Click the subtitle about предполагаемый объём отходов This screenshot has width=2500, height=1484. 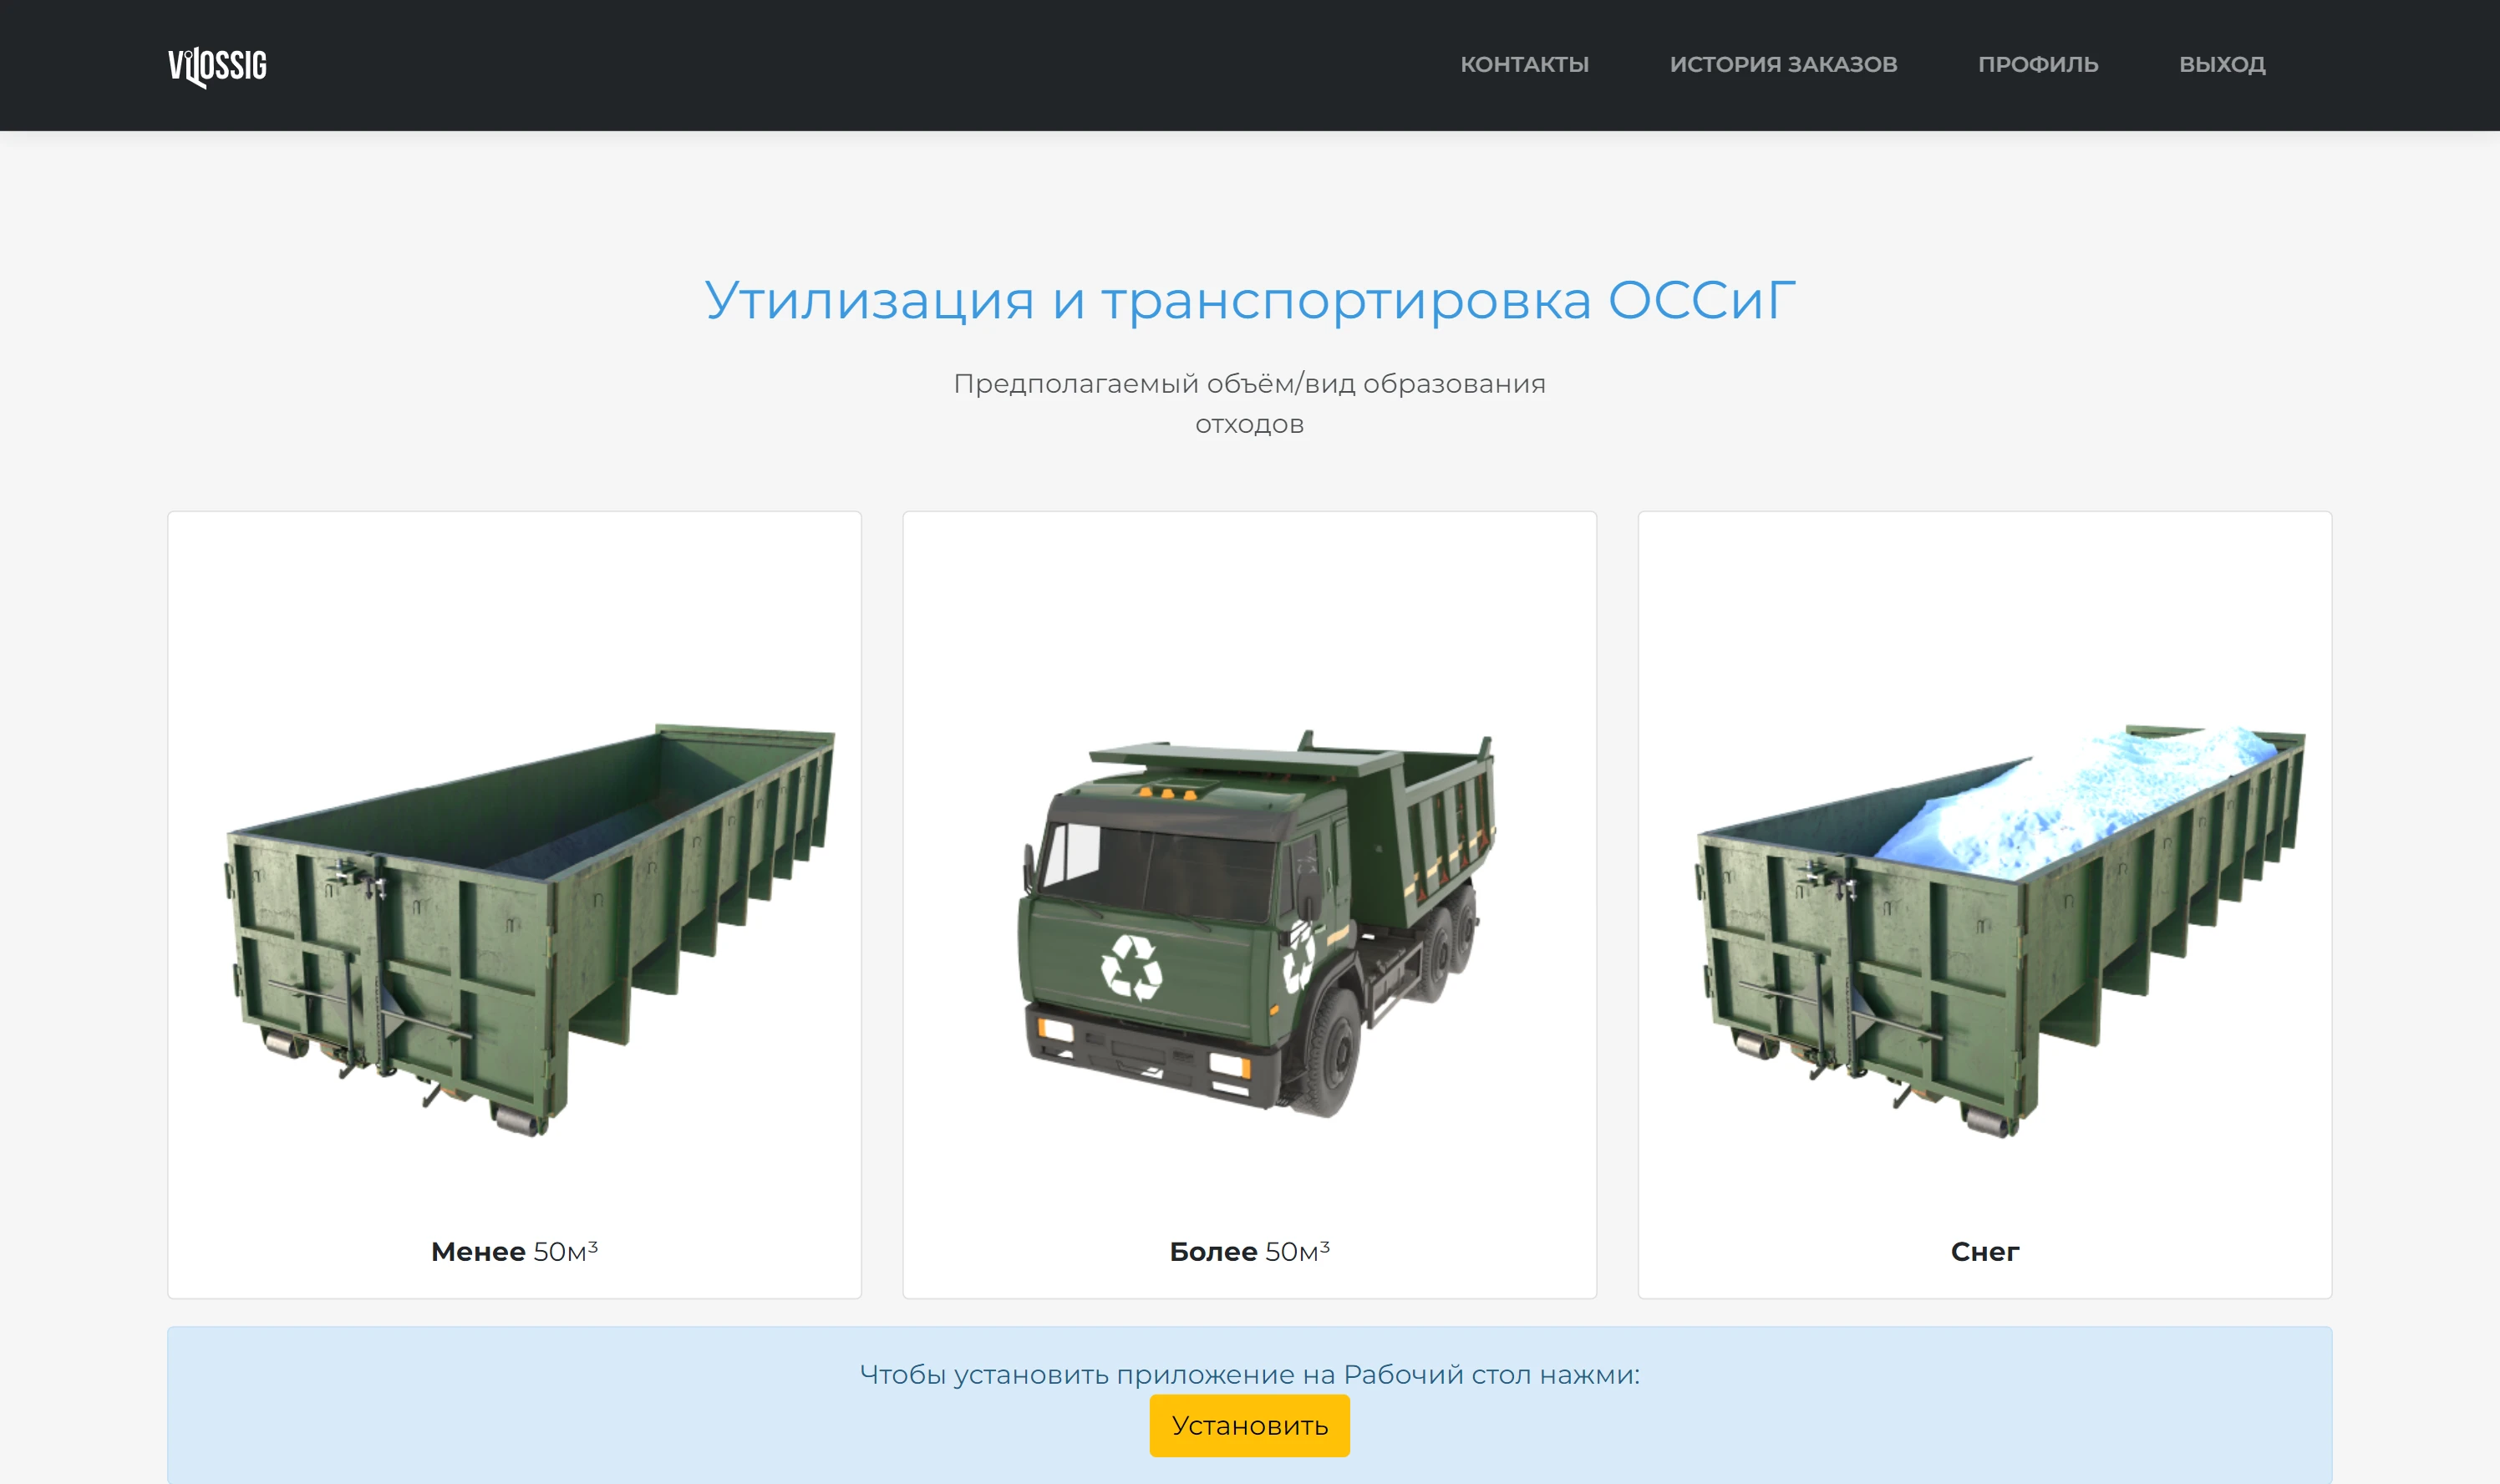point(1249,403)
